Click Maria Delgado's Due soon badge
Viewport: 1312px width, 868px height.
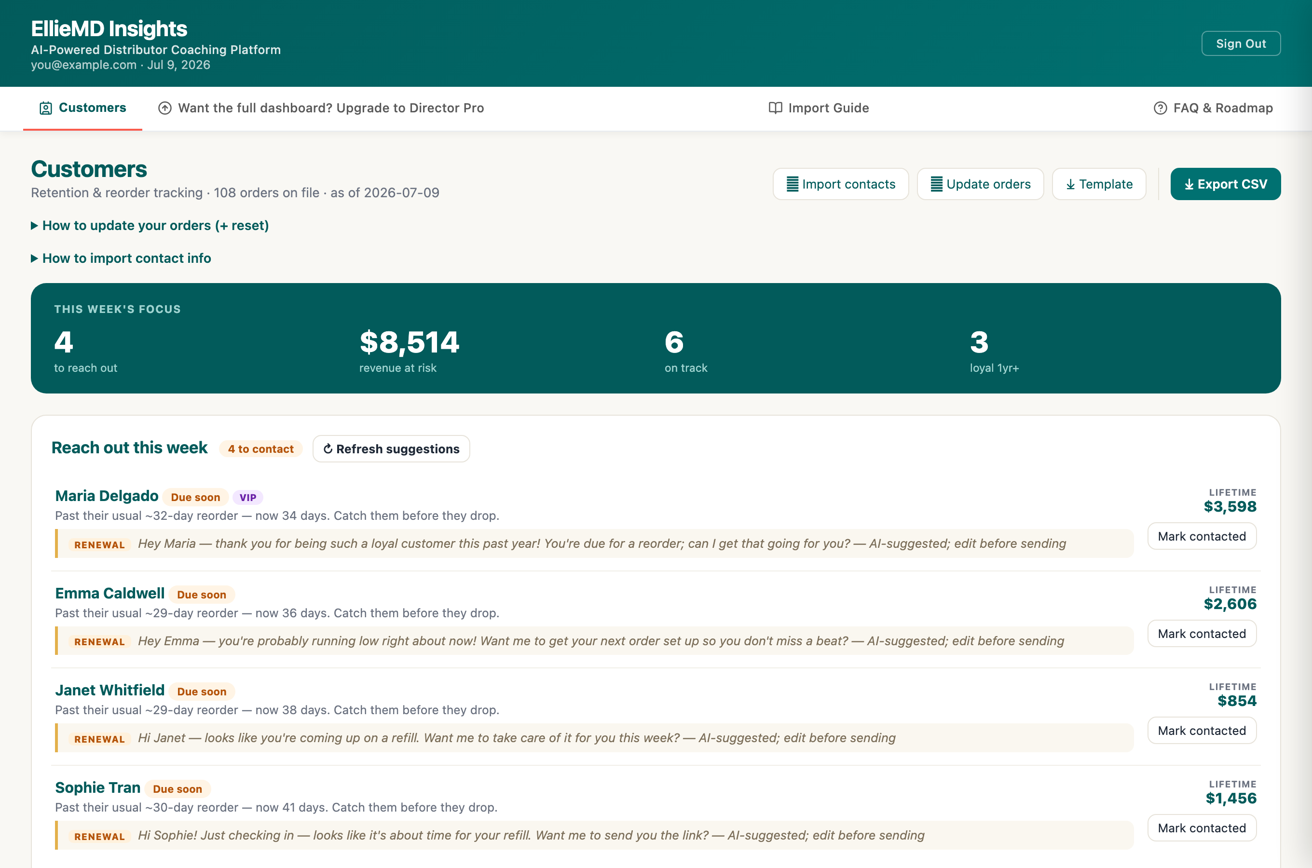[x=195, y=497]
